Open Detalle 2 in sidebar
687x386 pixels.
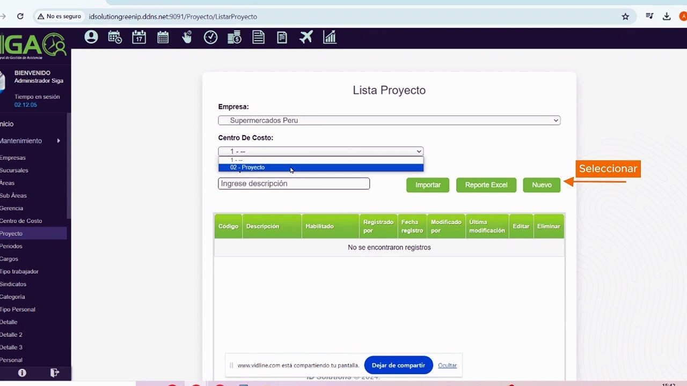click(11, 335)
